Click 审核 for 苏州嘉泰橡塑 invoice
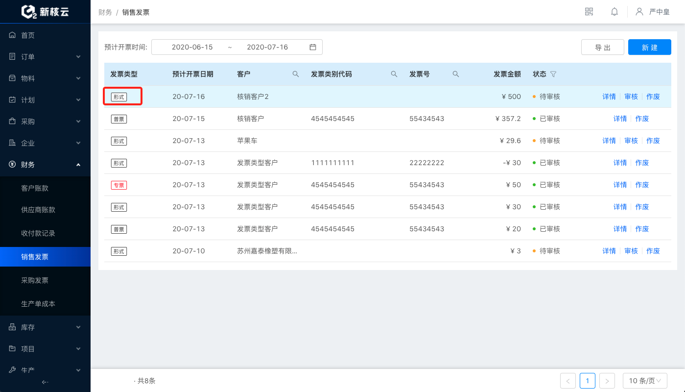 631,251
